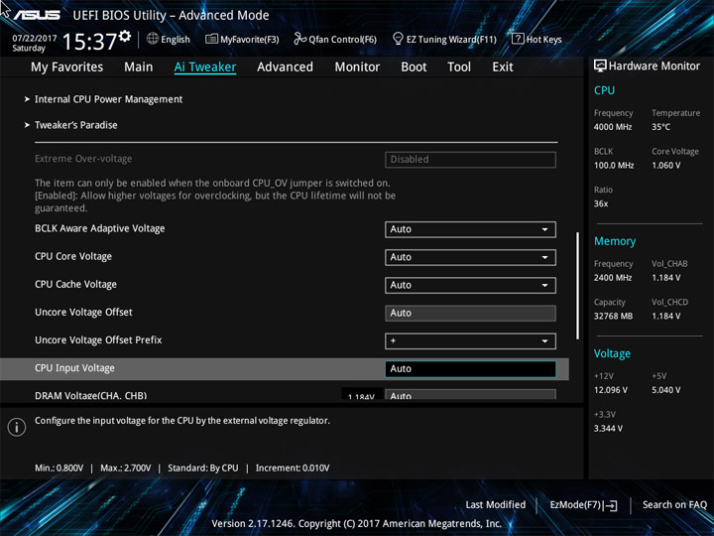Click the Hardware Monitor screen icon

(600, 66)
